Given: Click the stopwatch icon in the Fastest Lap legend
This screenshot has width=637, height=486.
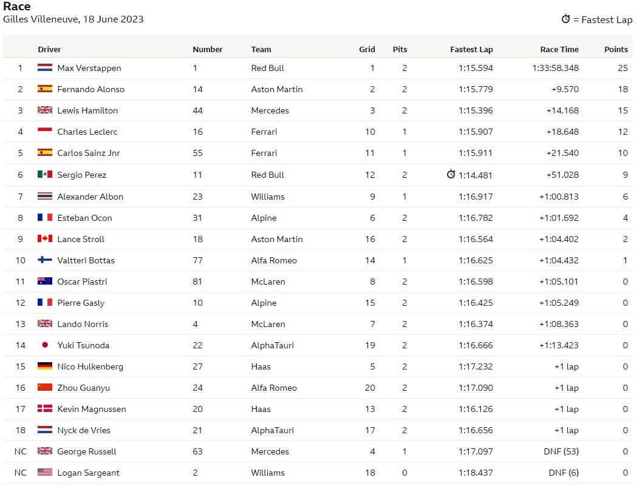Looking at the screenshot, I should coord(565,19).
